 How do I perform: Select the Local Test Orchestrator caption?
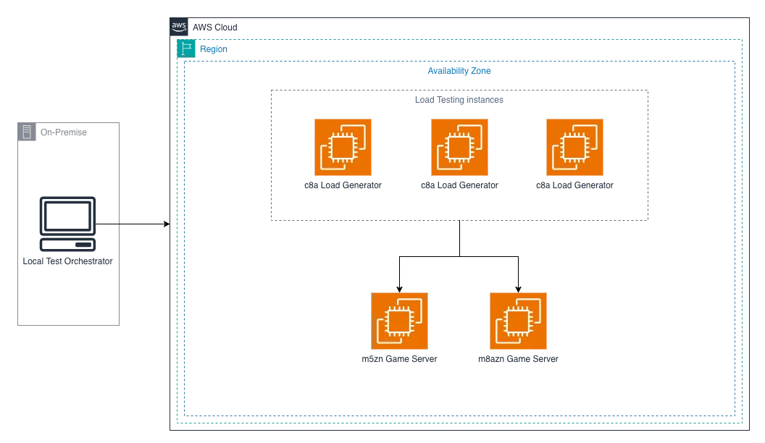[x=68, y=261]
